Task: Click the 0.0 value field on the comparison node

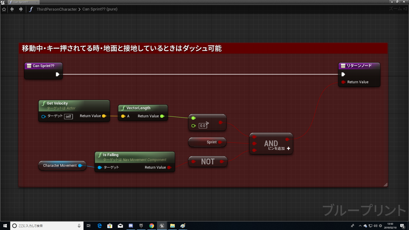Action: pyautogui.click(x=203, y=125)
